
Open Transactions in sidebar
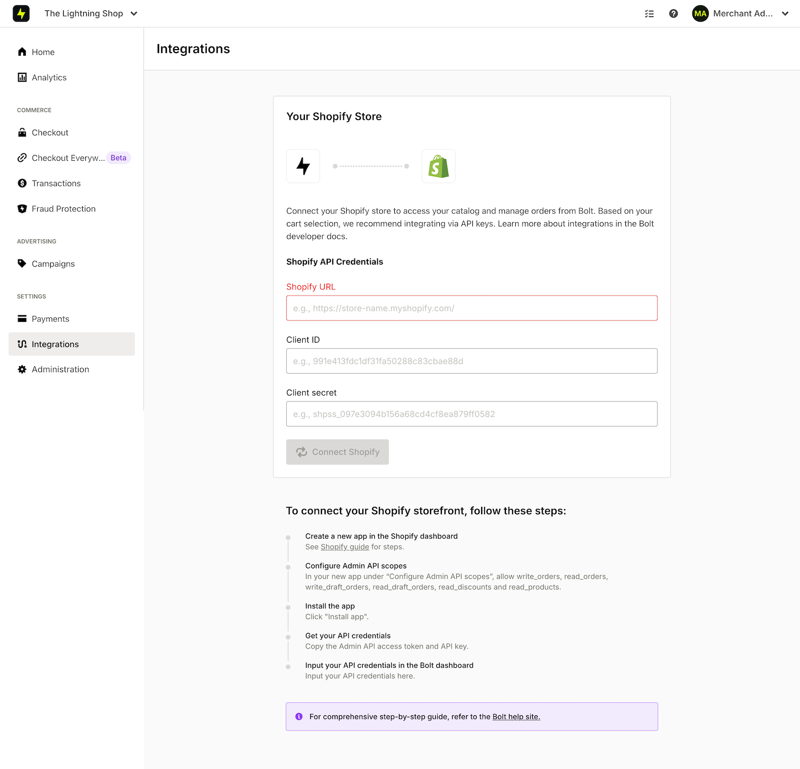tap(72, 183)
